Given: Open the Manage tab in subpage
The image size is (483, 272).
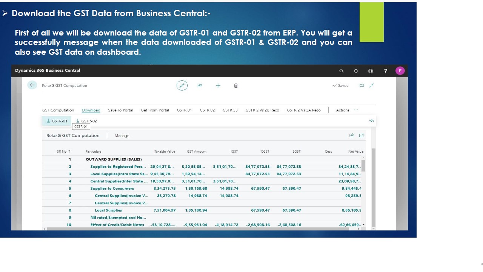Looking at the screenshot, I should click(122, 136).
